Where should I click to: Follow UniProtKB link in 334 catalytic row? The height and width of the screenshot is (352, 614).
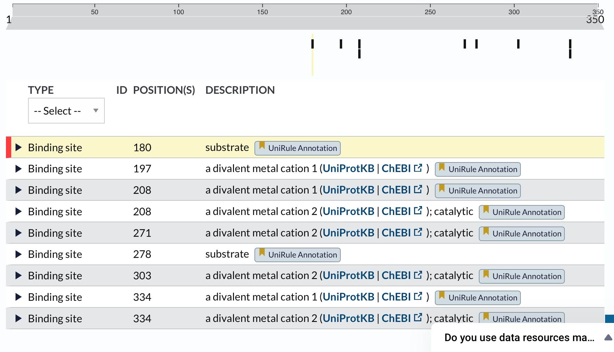(x=349, y=318)
